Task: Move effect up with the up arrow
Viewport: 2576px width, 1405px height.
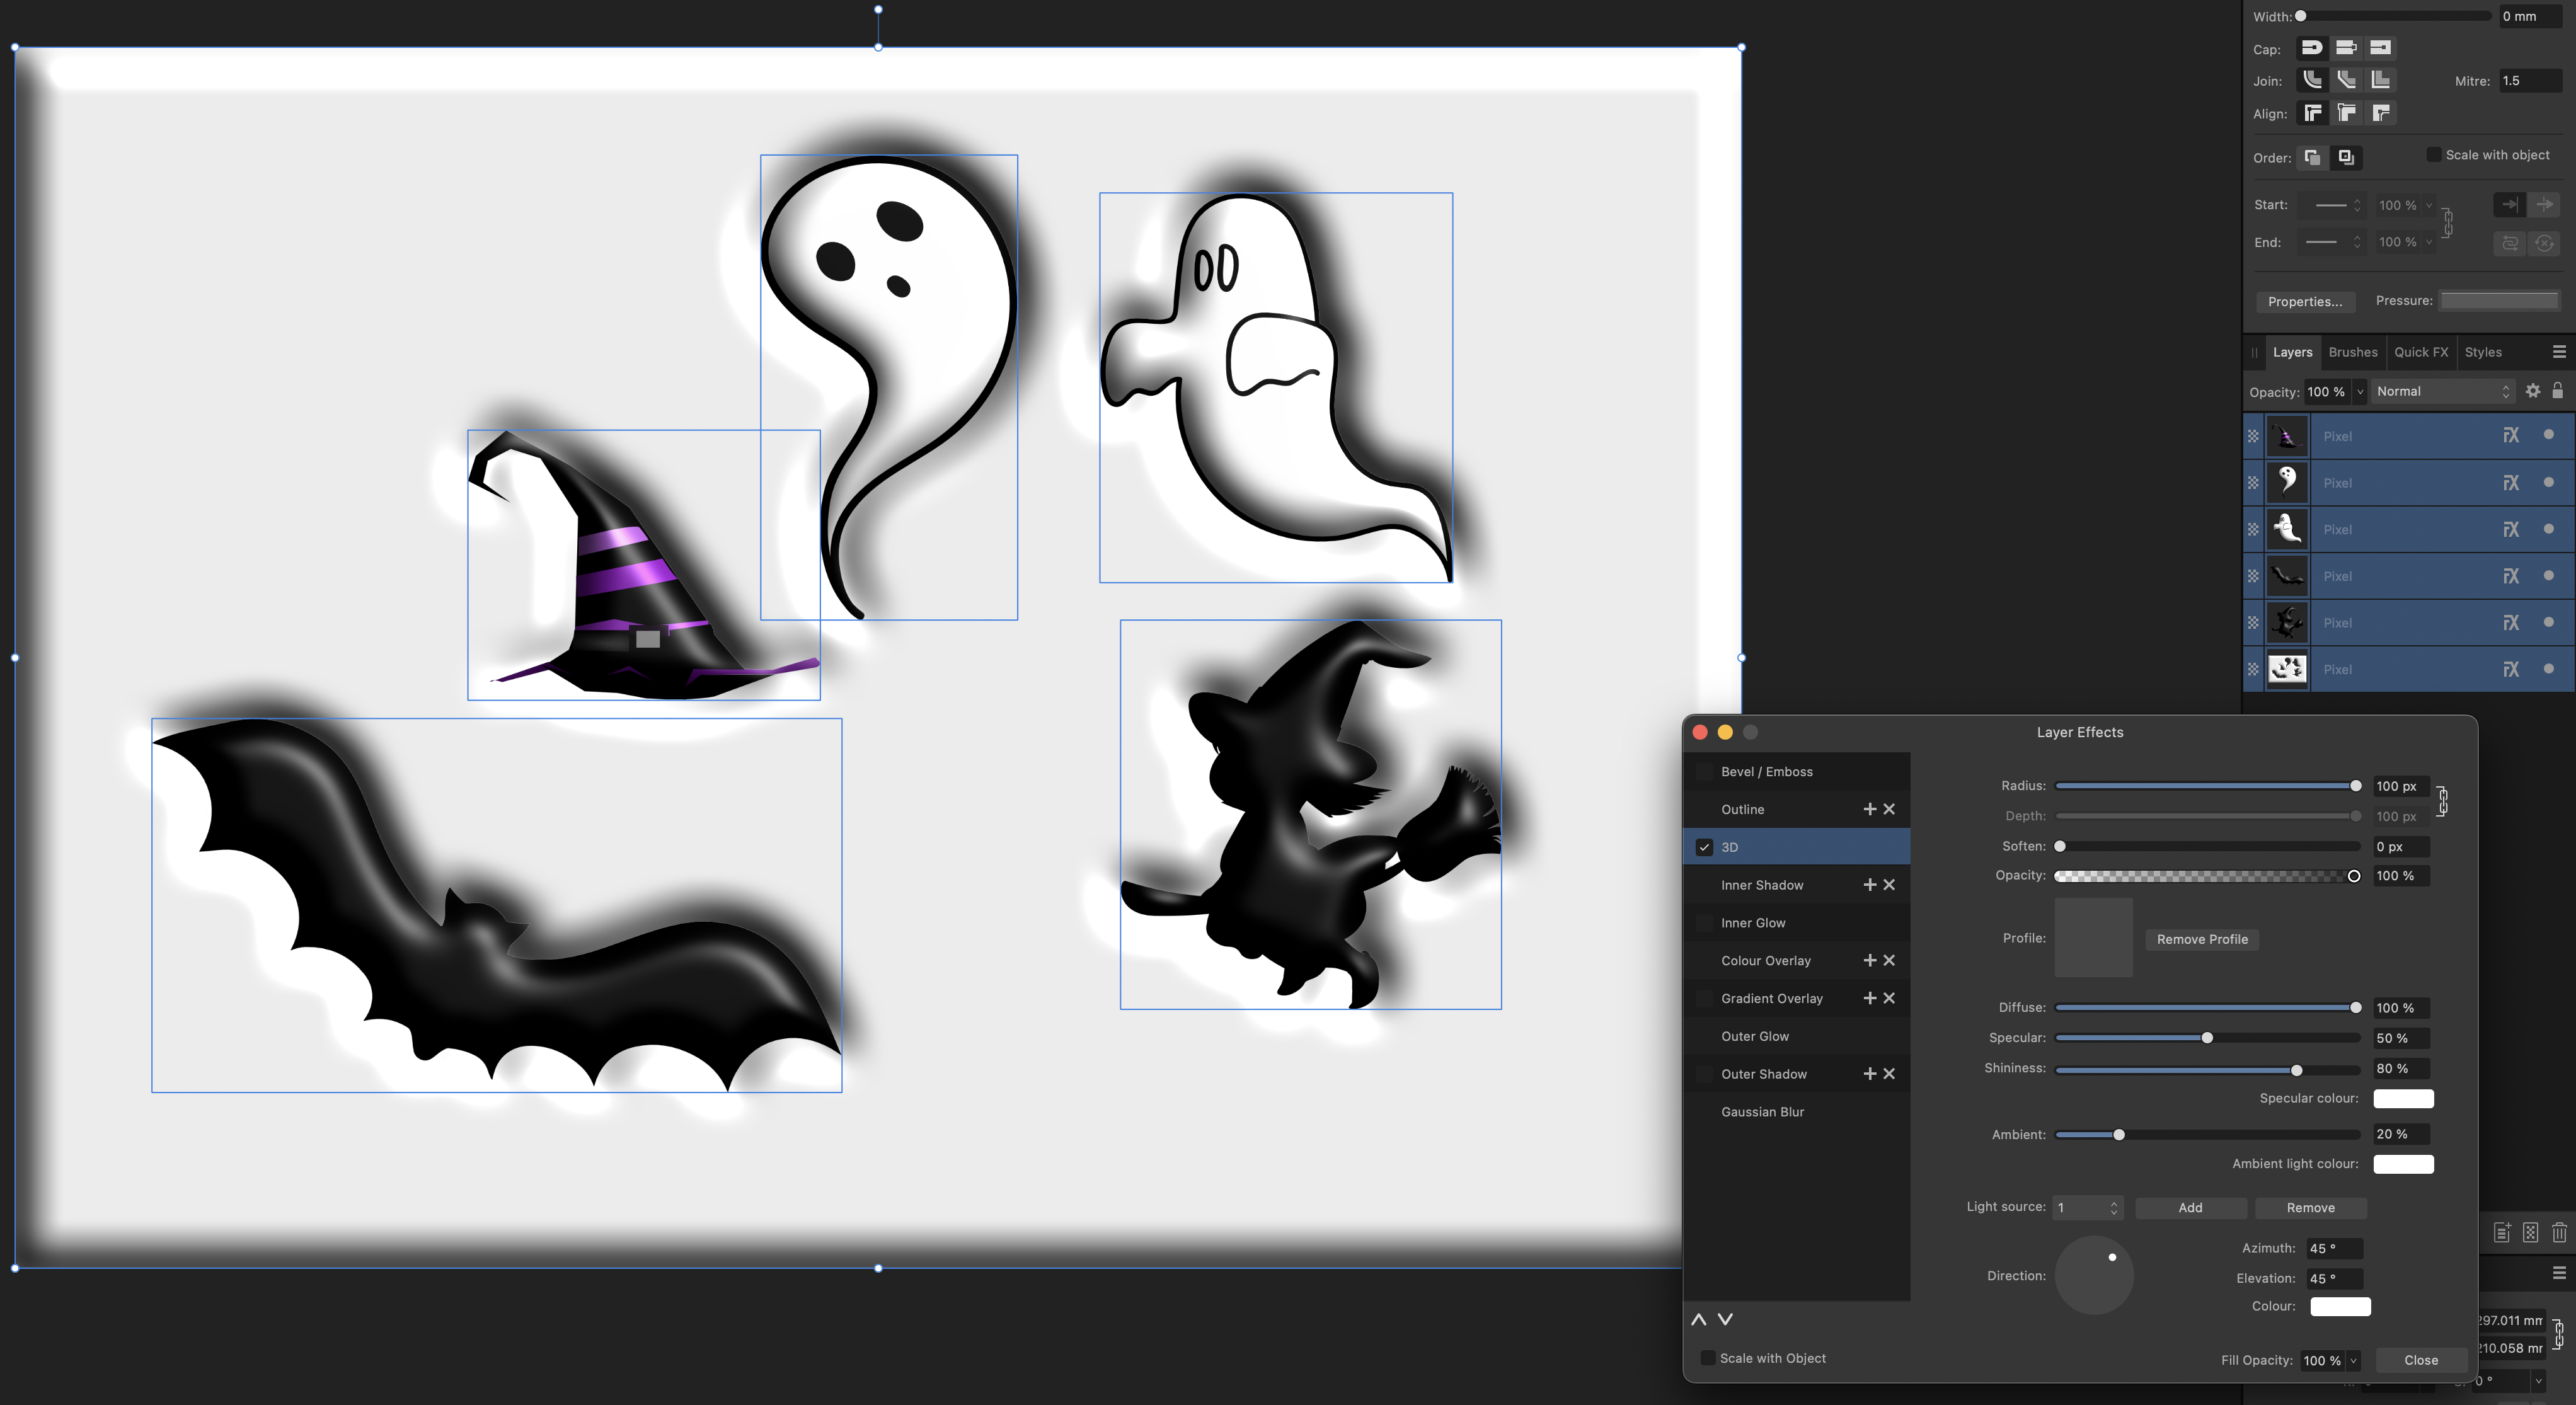Action: [1698, 1319]
